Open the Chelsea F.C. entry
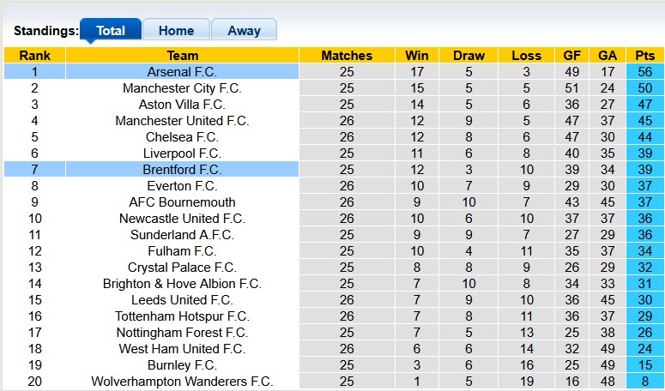This screenshot has height=391, width=665. (182, 137)
